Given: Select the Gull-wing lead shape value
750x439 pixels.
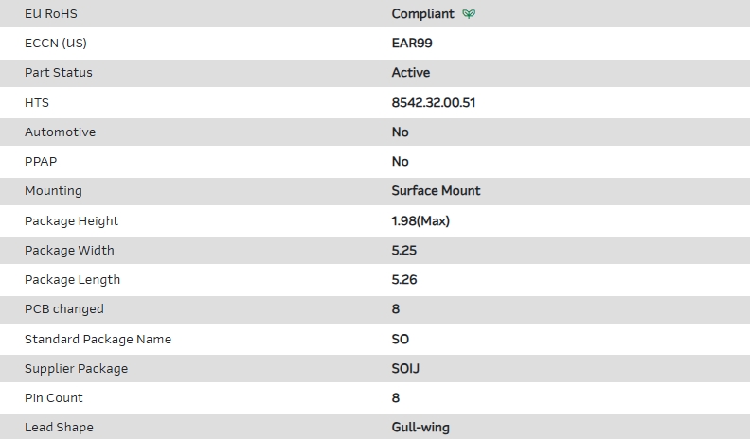Looking at the screenshot, I should click(x=420, y=428).
